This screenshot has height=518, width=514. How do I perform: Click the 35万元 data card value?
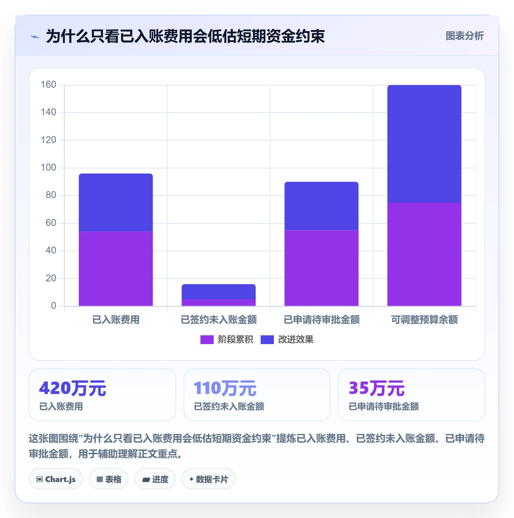coord(377,388)
